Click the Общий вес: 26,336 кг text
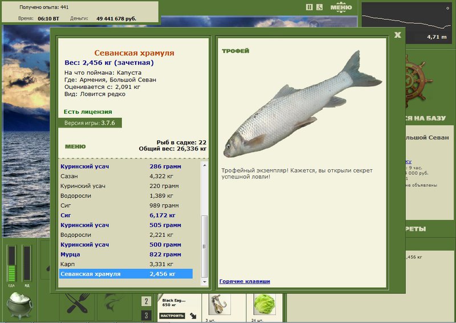The image size is (456, 323). [173, 149]
